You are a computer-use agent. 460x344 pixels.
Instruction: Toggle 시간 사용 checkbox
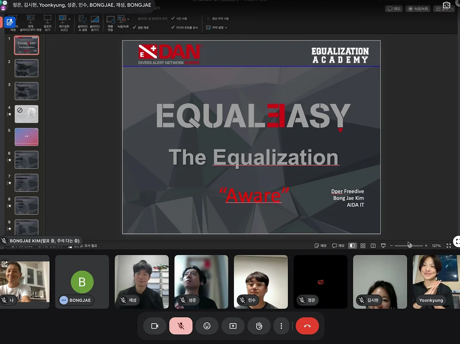[x=179, y=18]
